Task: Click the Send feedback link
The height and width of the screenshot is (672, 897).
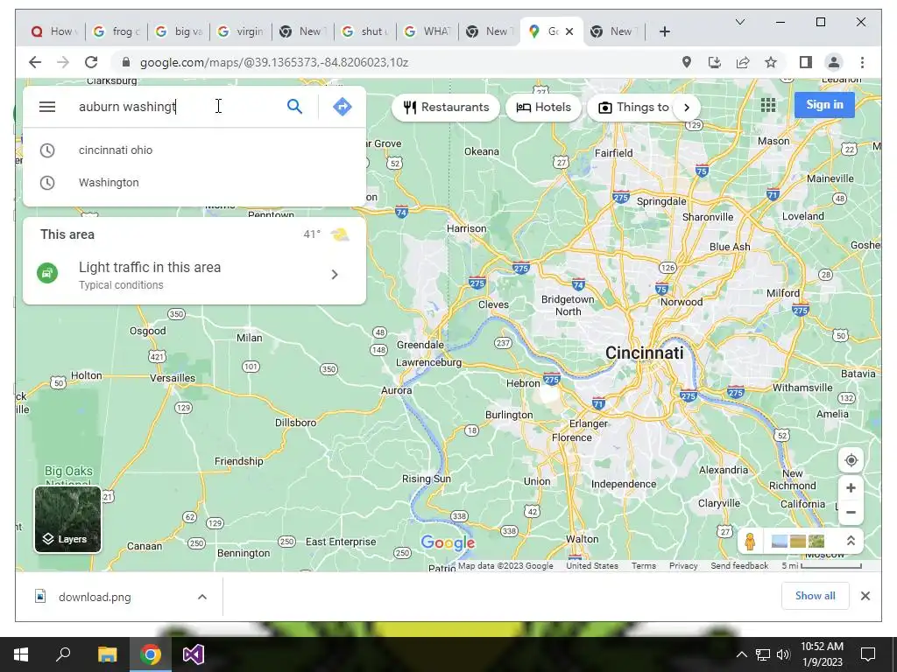Action: (x=739, y=566)
